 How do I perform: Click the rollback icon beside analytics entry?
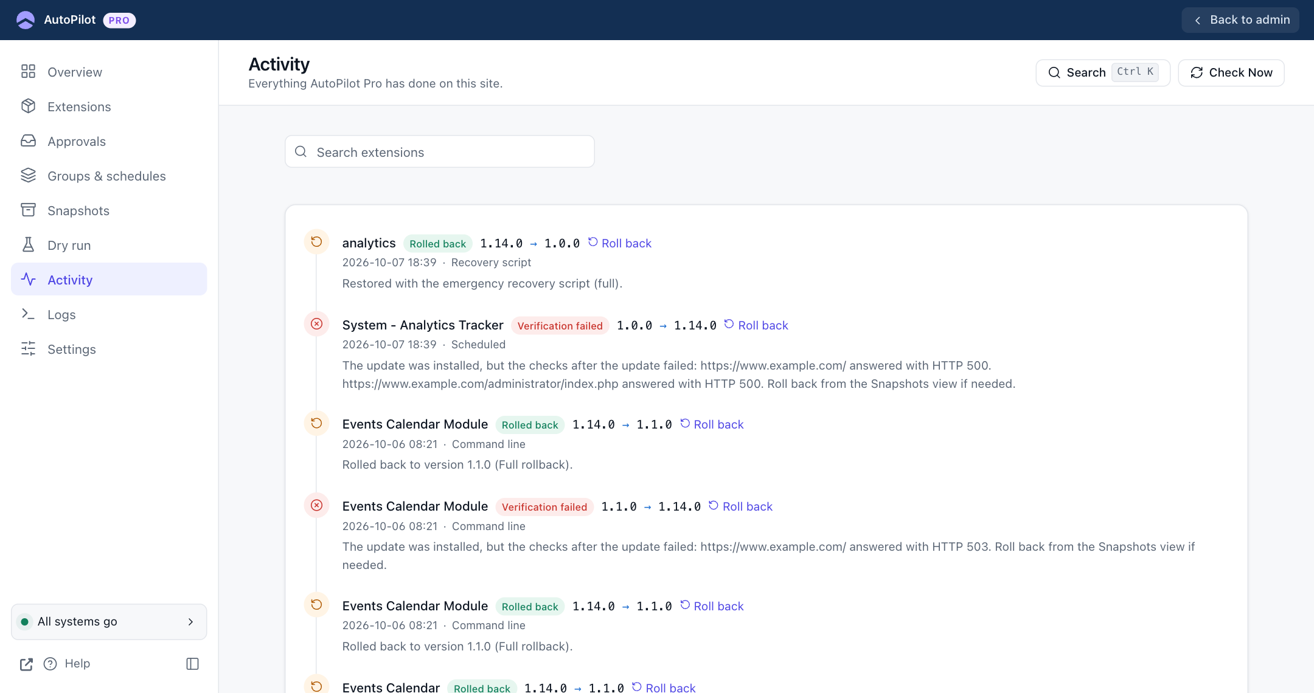[x=316, y=242]
